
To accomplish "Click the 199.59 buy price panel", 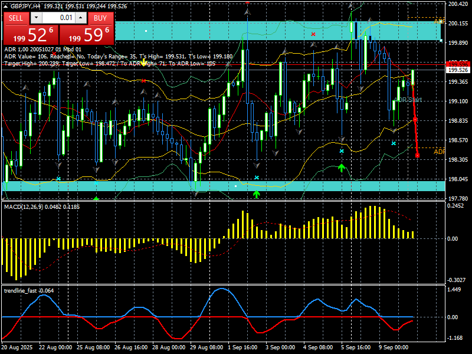I will tap(87, 35).
